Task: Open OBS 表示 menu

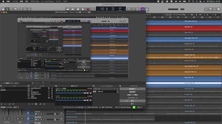Action: pos(27,1)
